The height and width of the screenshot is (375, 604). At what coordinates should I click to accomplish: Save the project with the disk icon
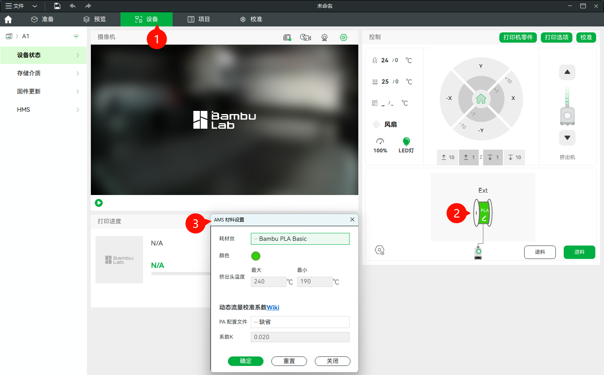(x=57, y=6)
